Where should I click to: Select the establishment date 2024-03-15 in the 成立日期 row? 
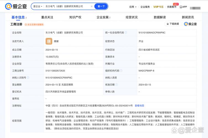[x=52, y=50]
